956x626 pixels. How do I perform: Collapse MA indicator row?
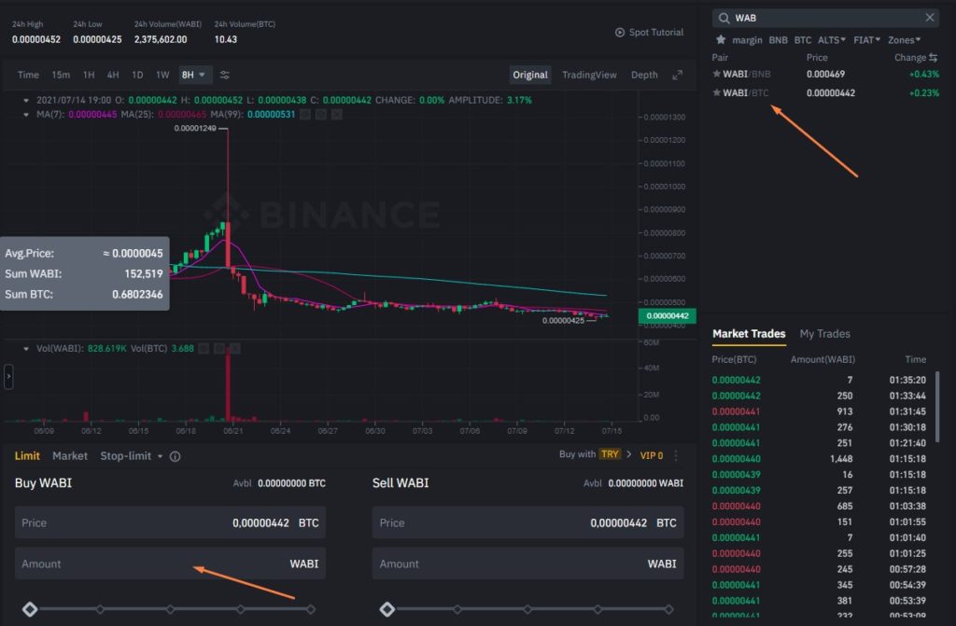[x=25, y=115]
